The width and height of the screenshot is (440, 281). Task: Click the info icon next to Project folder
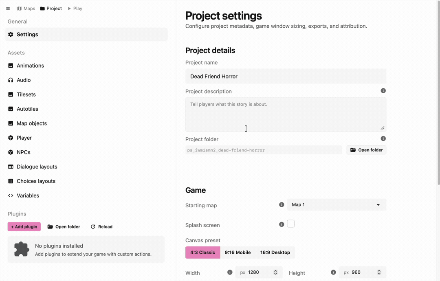[383, 138]
